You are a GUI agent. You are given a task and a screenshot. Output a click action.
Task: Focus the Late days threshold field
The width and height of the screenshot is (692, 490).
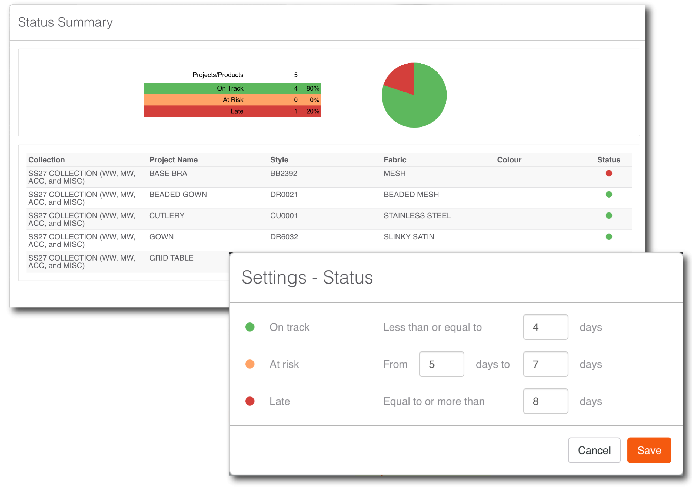tap(545, 401)
